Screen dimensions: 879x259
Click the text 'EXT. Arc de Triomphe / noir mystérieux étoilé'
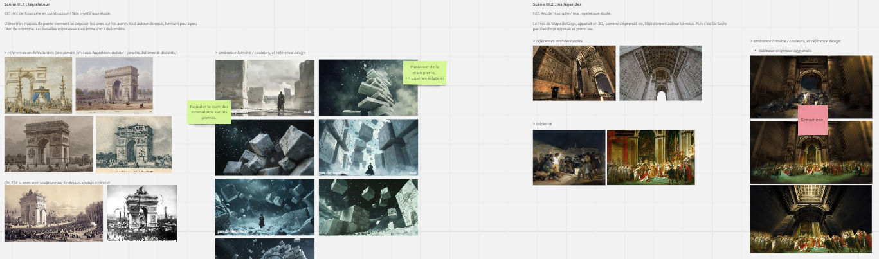click(x=572, y=13)
